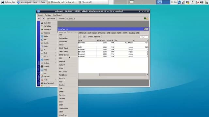Choose DHCP Client from the IP submenu

pos(68,48)
